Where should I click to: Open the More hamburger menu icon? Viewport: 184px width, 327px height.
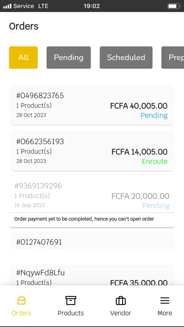click(165, 301)
